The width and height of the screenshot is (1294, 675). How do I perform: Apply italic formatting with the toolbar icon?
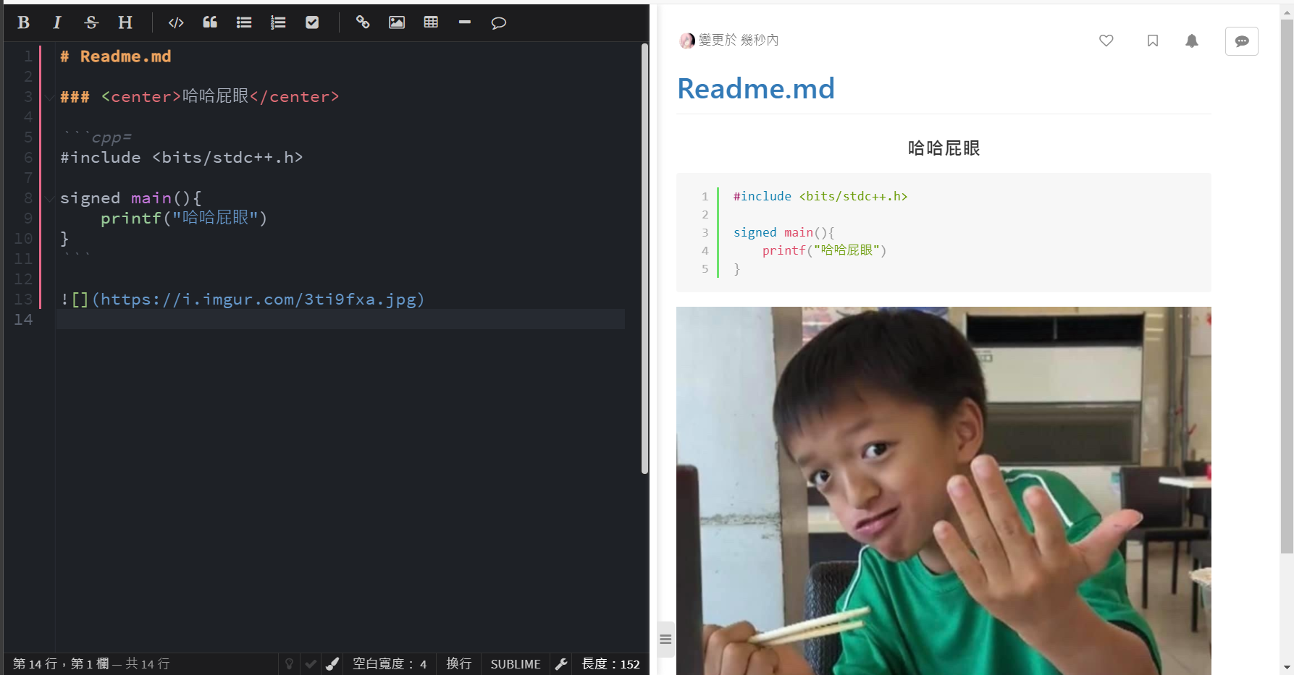pyautogui.click(x=56, y=22)
